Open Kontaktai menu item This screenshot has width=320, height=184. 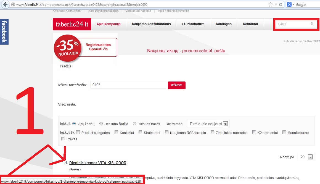click(x=250, y=24)
